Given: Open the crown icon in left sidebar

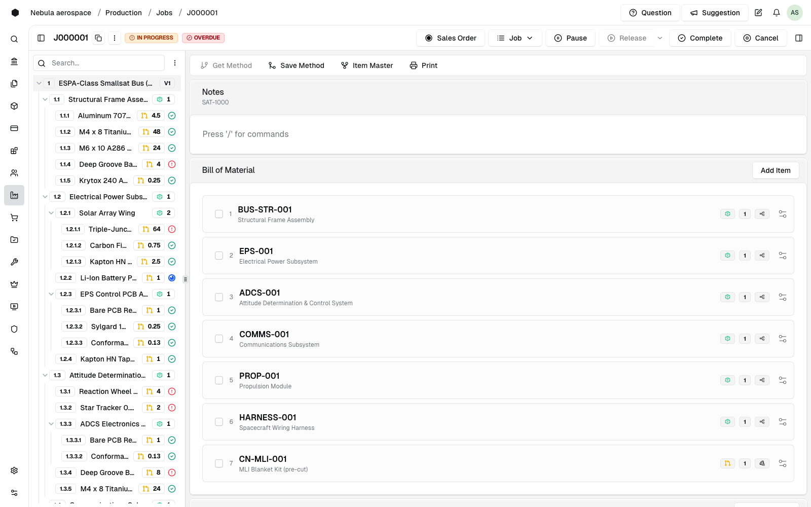Looking at the screenshot, I should [x=14, y=284].
